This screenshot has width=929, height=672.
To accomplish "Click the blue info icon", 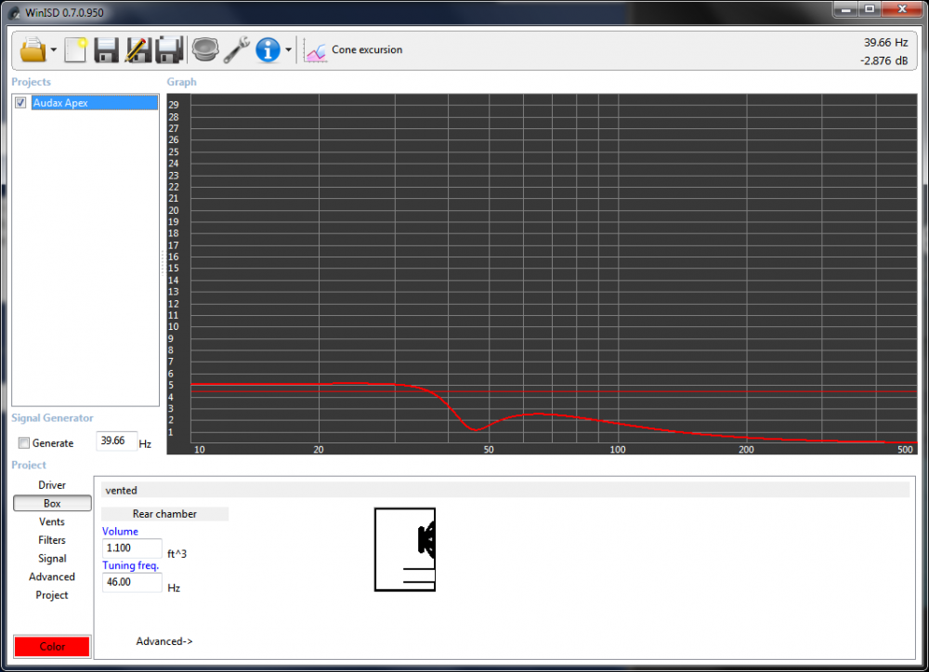I will click(268, 49).
